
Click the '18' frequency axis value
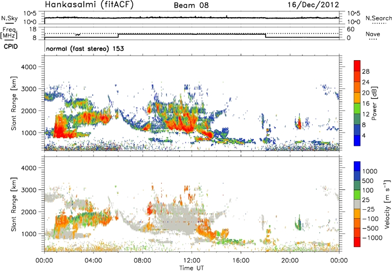33,29
